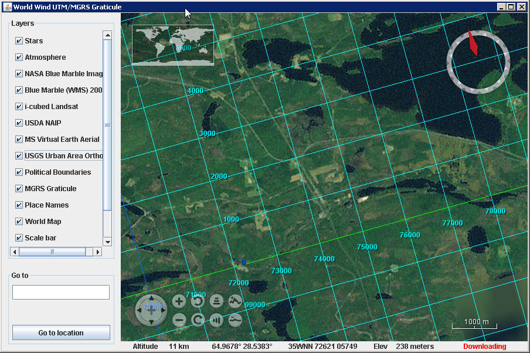
Task: Select the zoom in control on the globe
Action: click(x=179, y=301)
